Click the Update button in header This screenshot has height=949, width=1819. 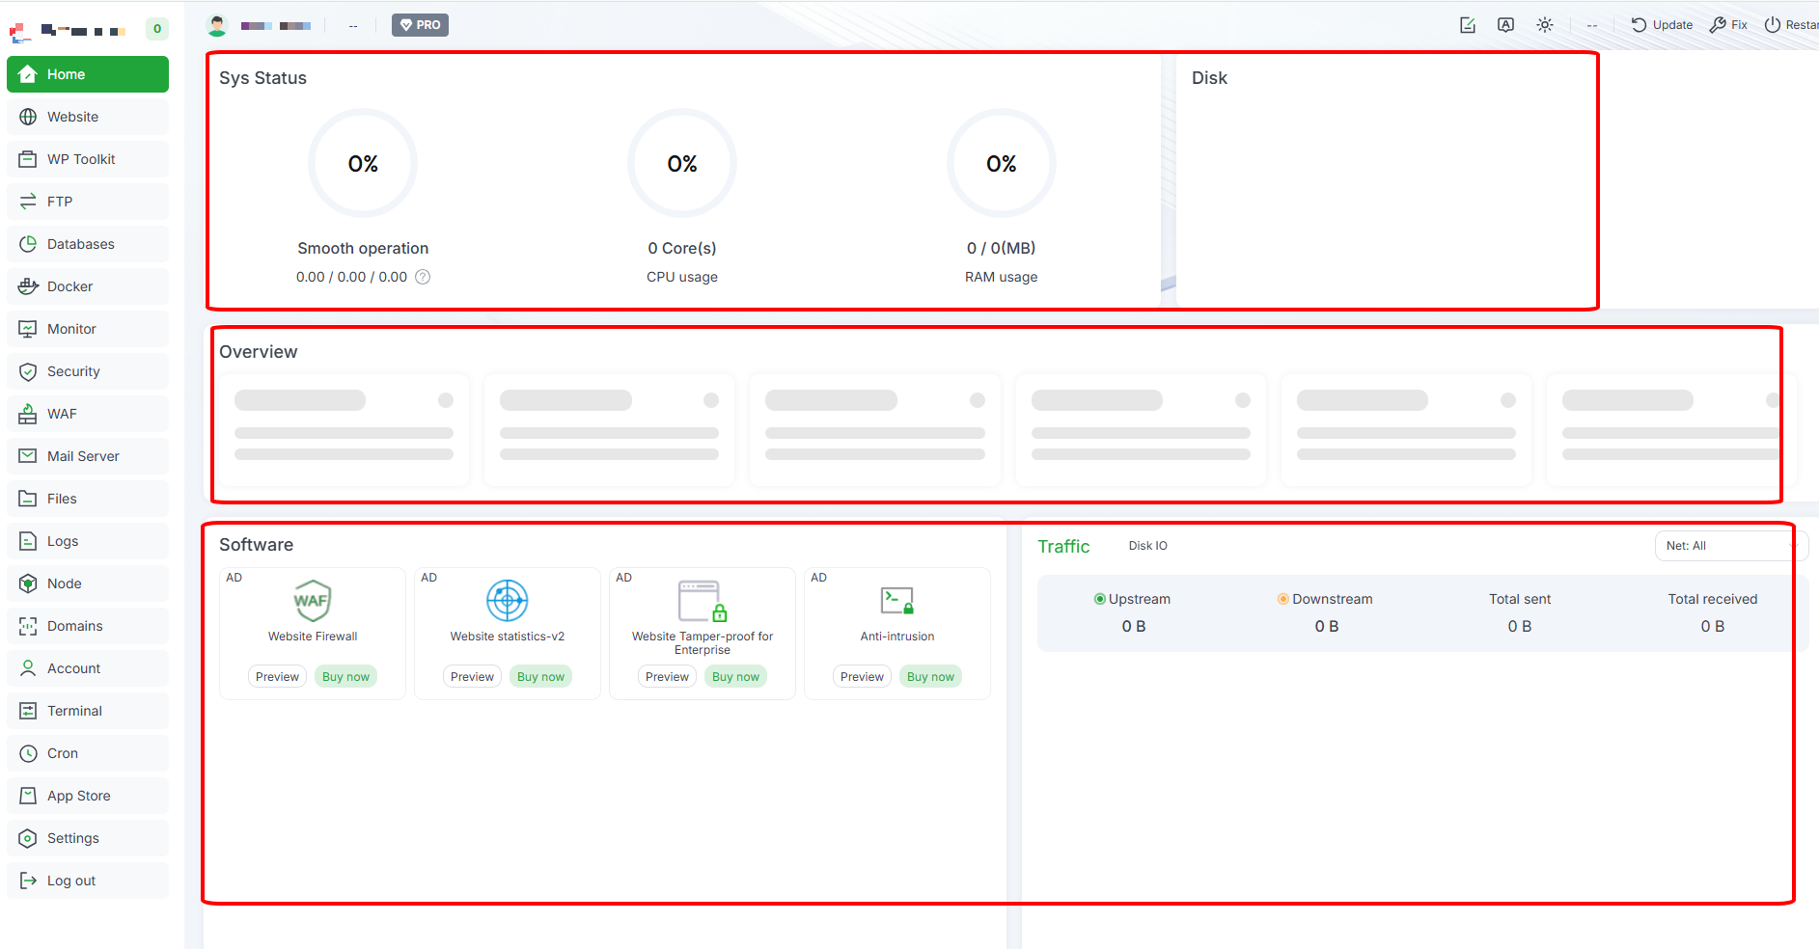[x=1662, y=25]
